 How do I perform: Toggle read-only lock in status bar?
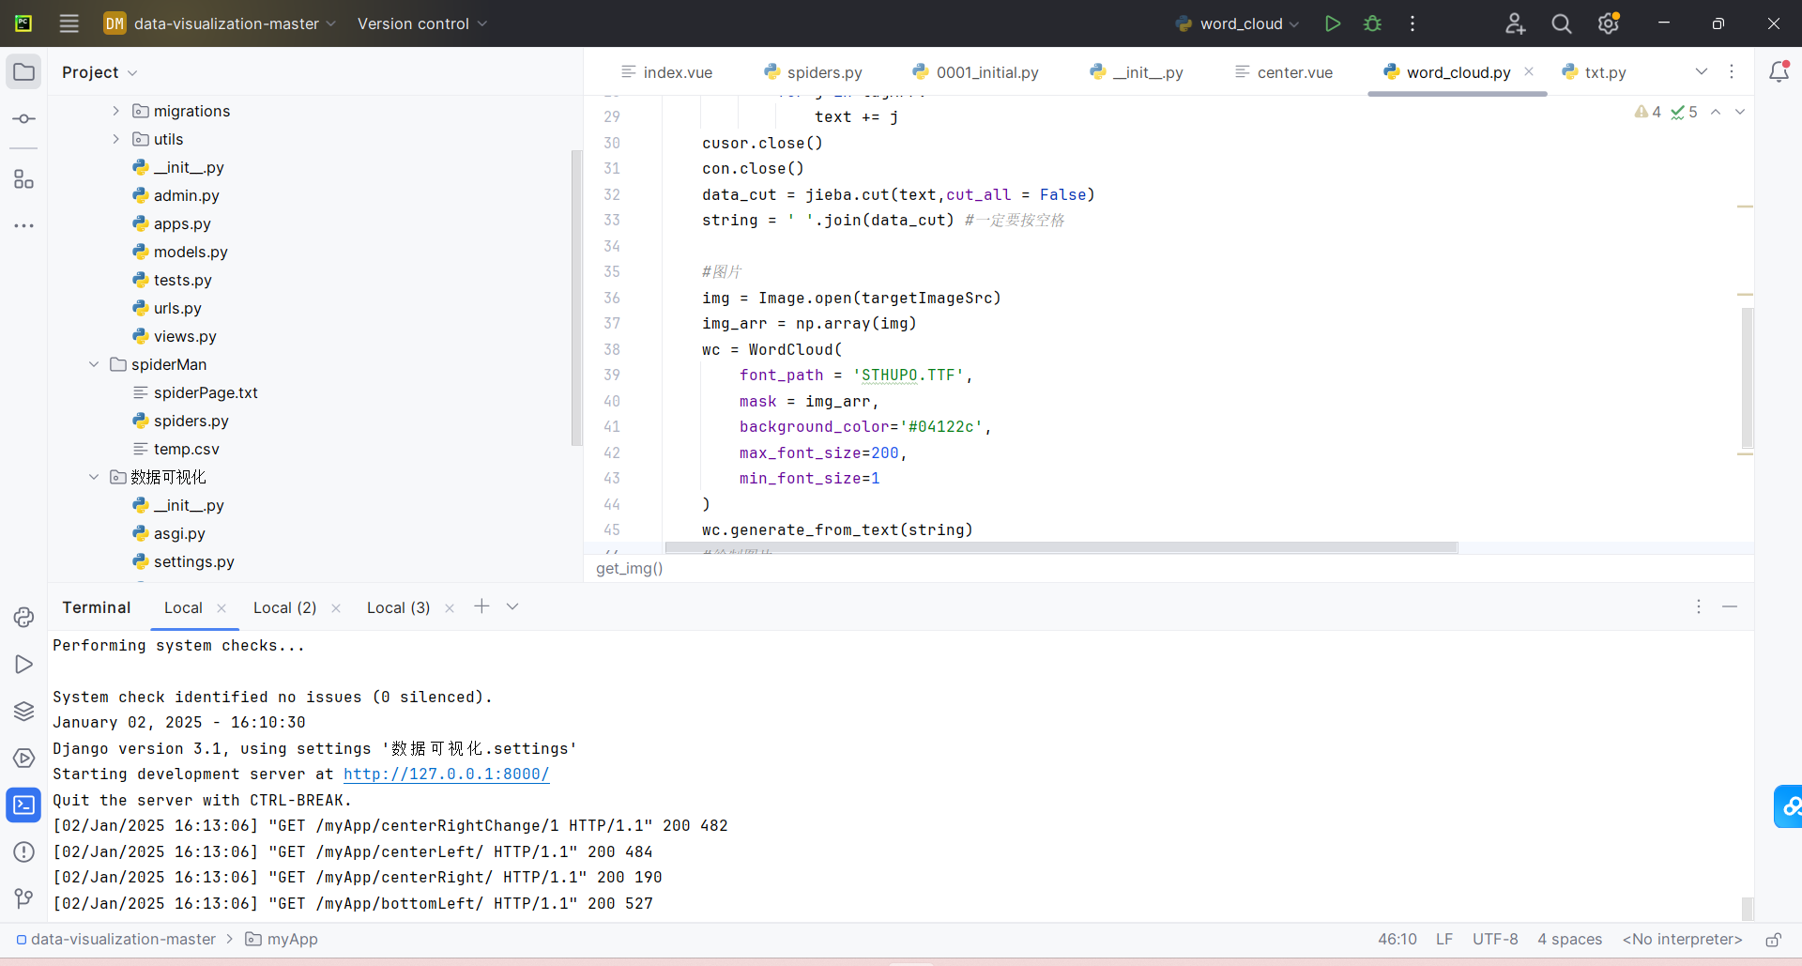click(1773, 940)
